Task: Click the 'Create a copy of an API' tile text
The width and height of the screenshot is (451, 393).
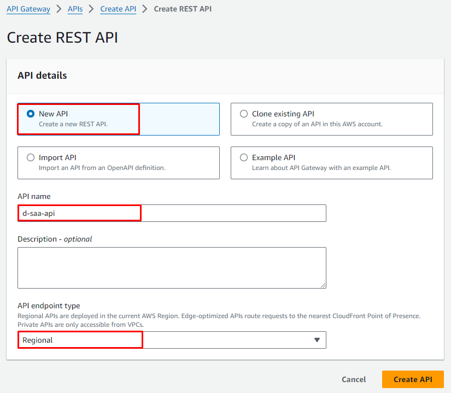Action: [317, 124]
